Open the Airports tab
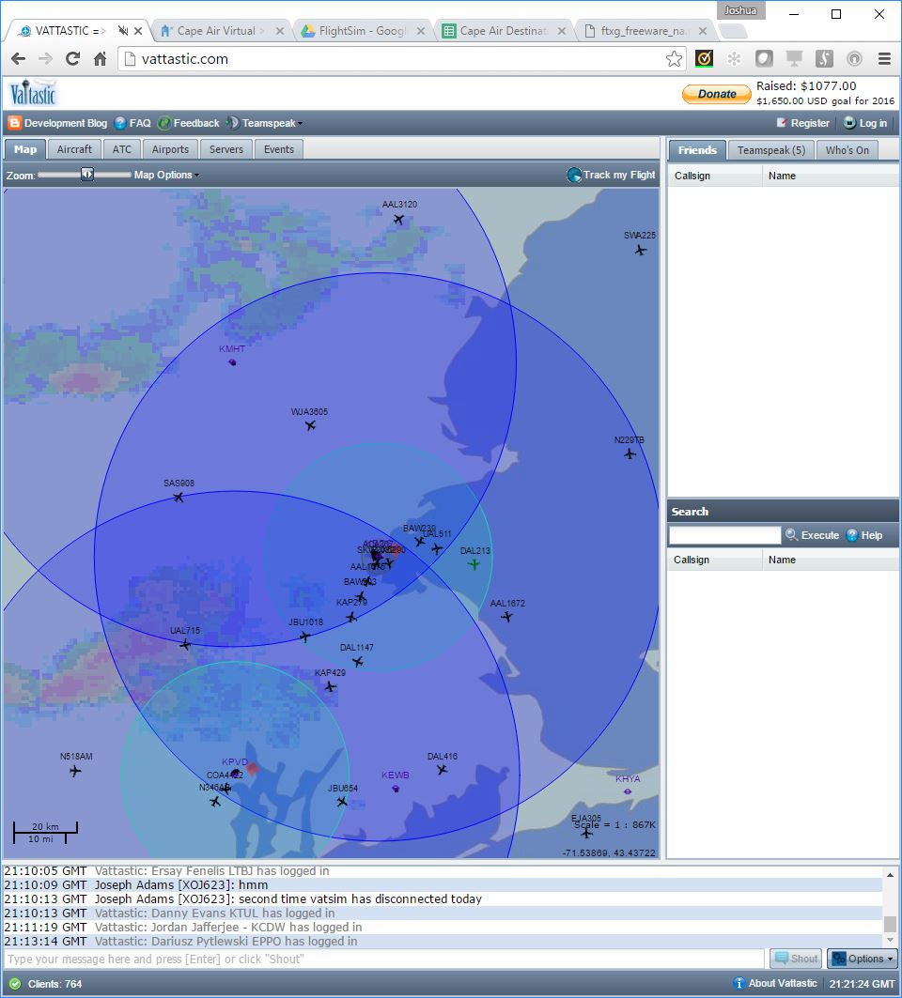This screenshot has height=998, width=902. pyautogui.click(x=170, y=149)
